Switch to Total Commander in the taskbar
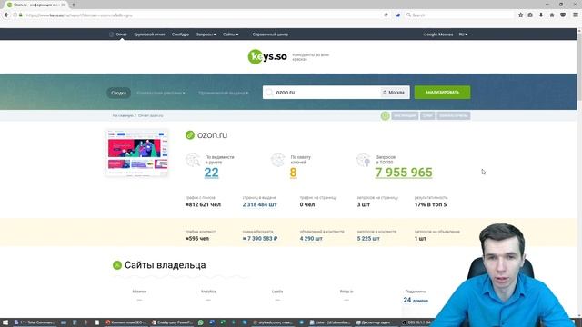 35,322
